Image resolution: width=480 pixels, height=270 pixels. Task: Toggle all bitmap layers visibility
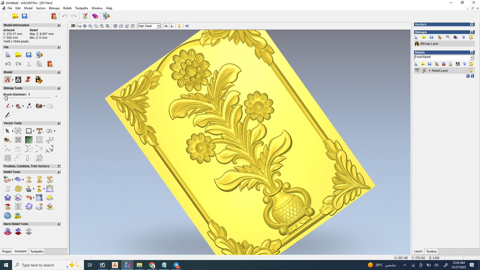[471, 37]
